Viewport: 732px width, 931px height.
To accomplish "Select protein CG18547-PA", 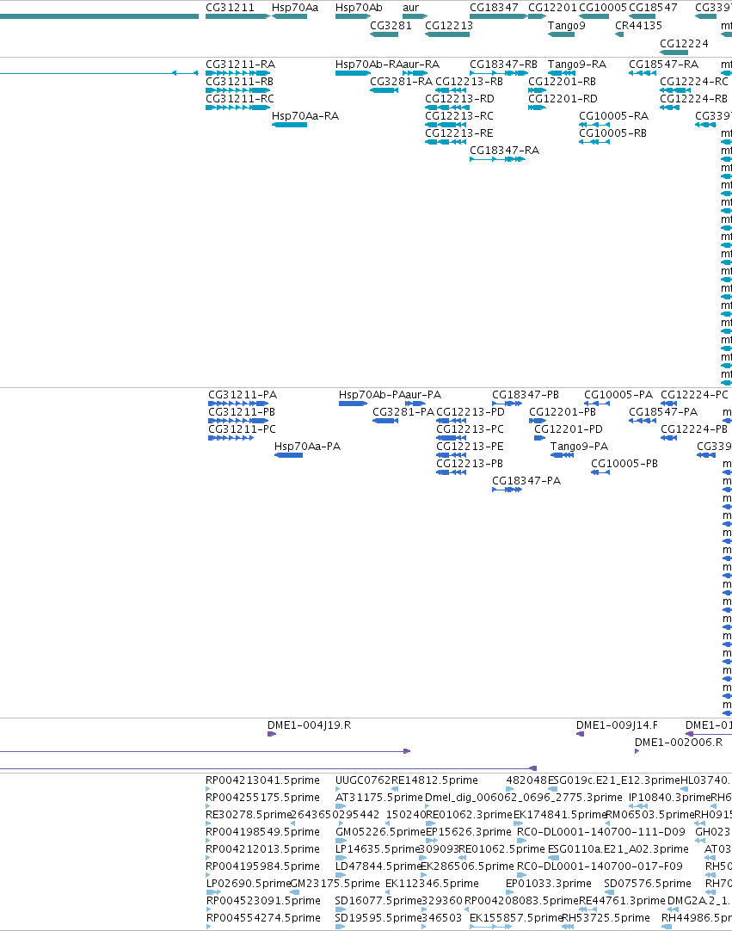I will (663, 412).
